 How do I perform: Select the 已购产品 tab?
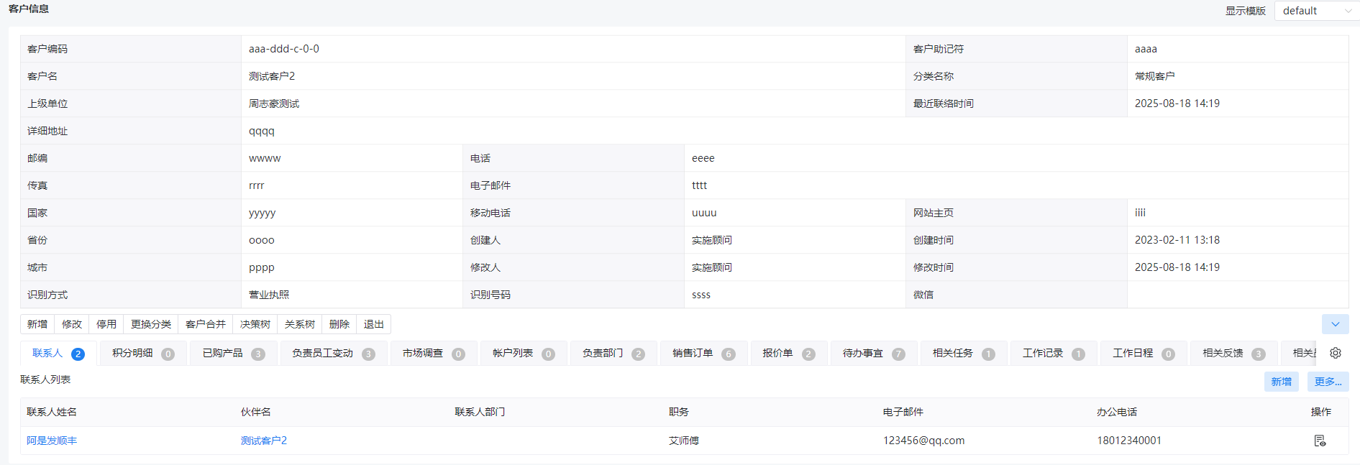pos(233,354)
